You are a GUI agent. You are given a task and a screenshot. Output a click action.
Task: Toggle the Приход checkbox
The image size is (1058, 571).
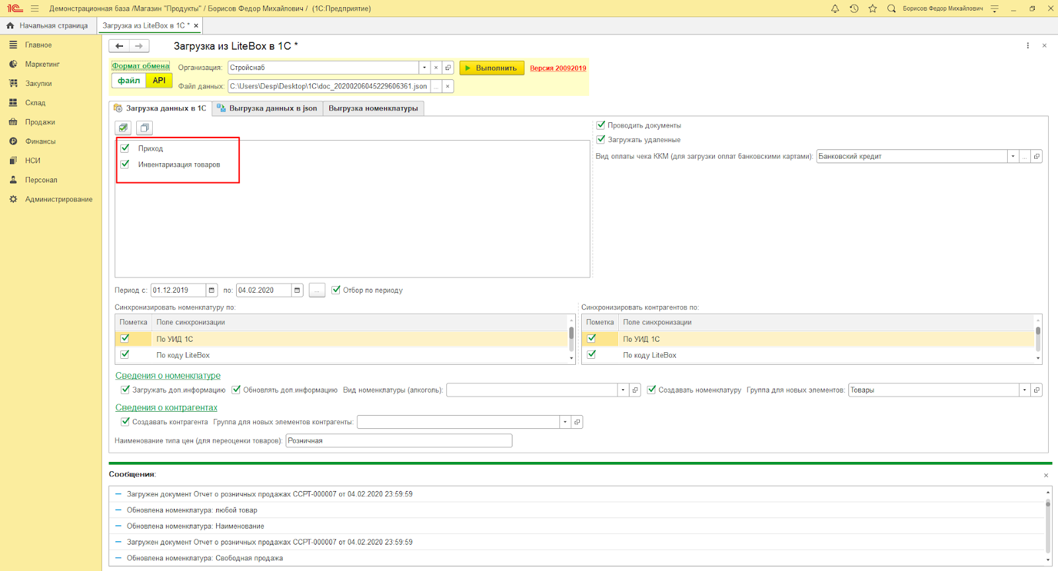(125, 148)
